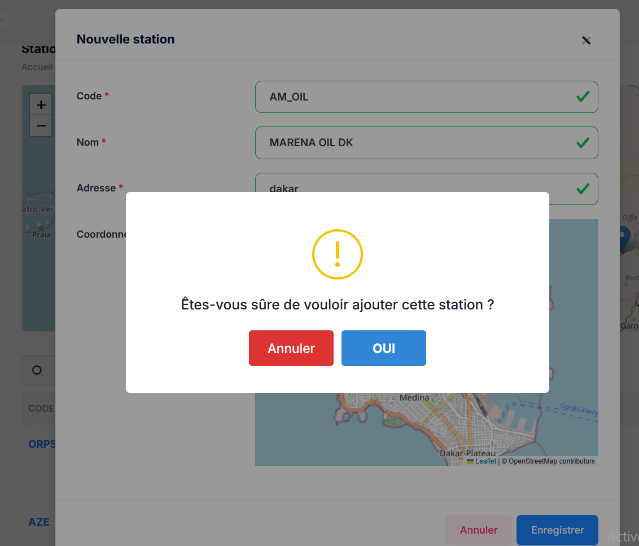Click the red Annuler button in confirmation
Image resolution: width=639 pixels, height=546 pixels.
(291, 348)
